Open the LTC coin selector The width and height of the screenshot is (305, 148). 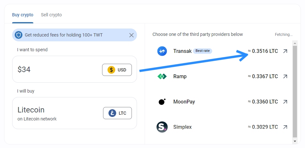[x=117, y=113]
